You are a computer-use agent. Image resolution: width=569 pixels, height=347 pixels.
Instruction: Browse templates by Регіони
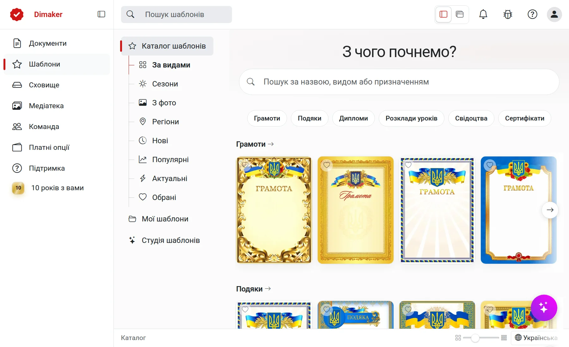click(x=159, y=122)
